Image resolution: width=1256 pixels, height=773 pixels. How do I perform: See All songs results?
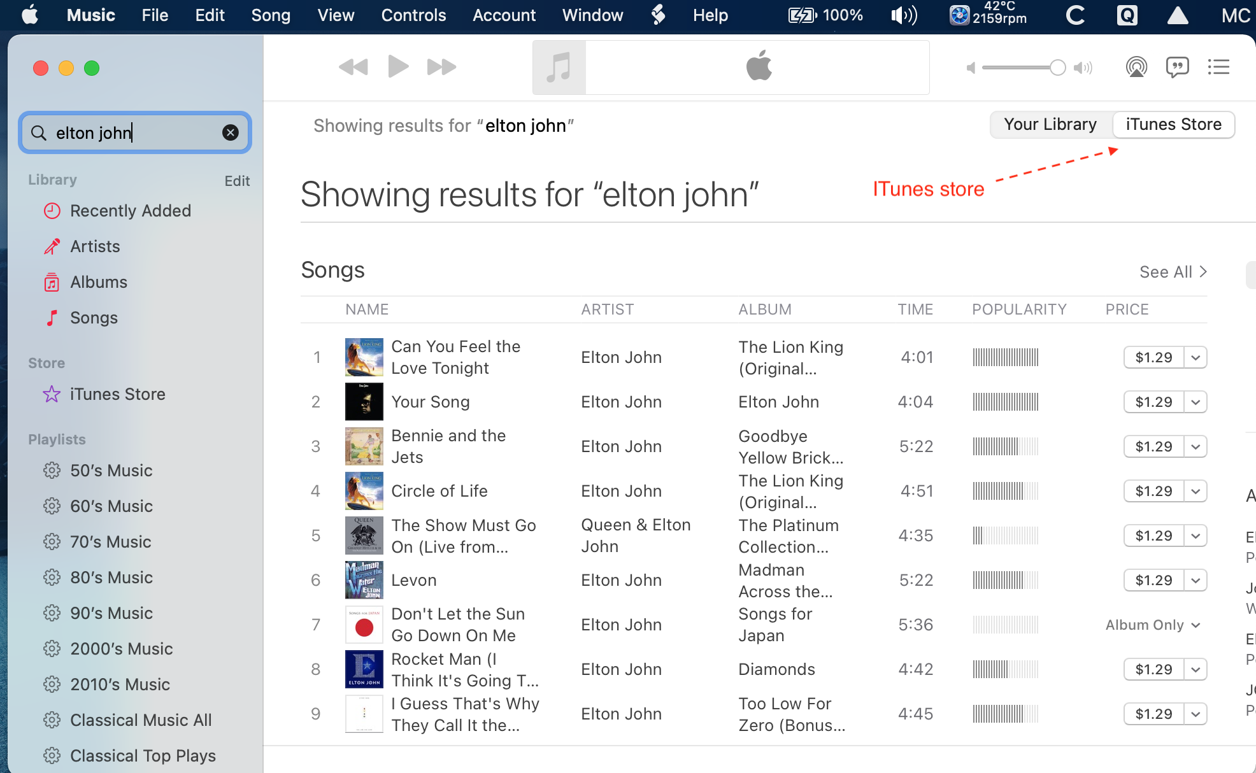coord(1173,272)
